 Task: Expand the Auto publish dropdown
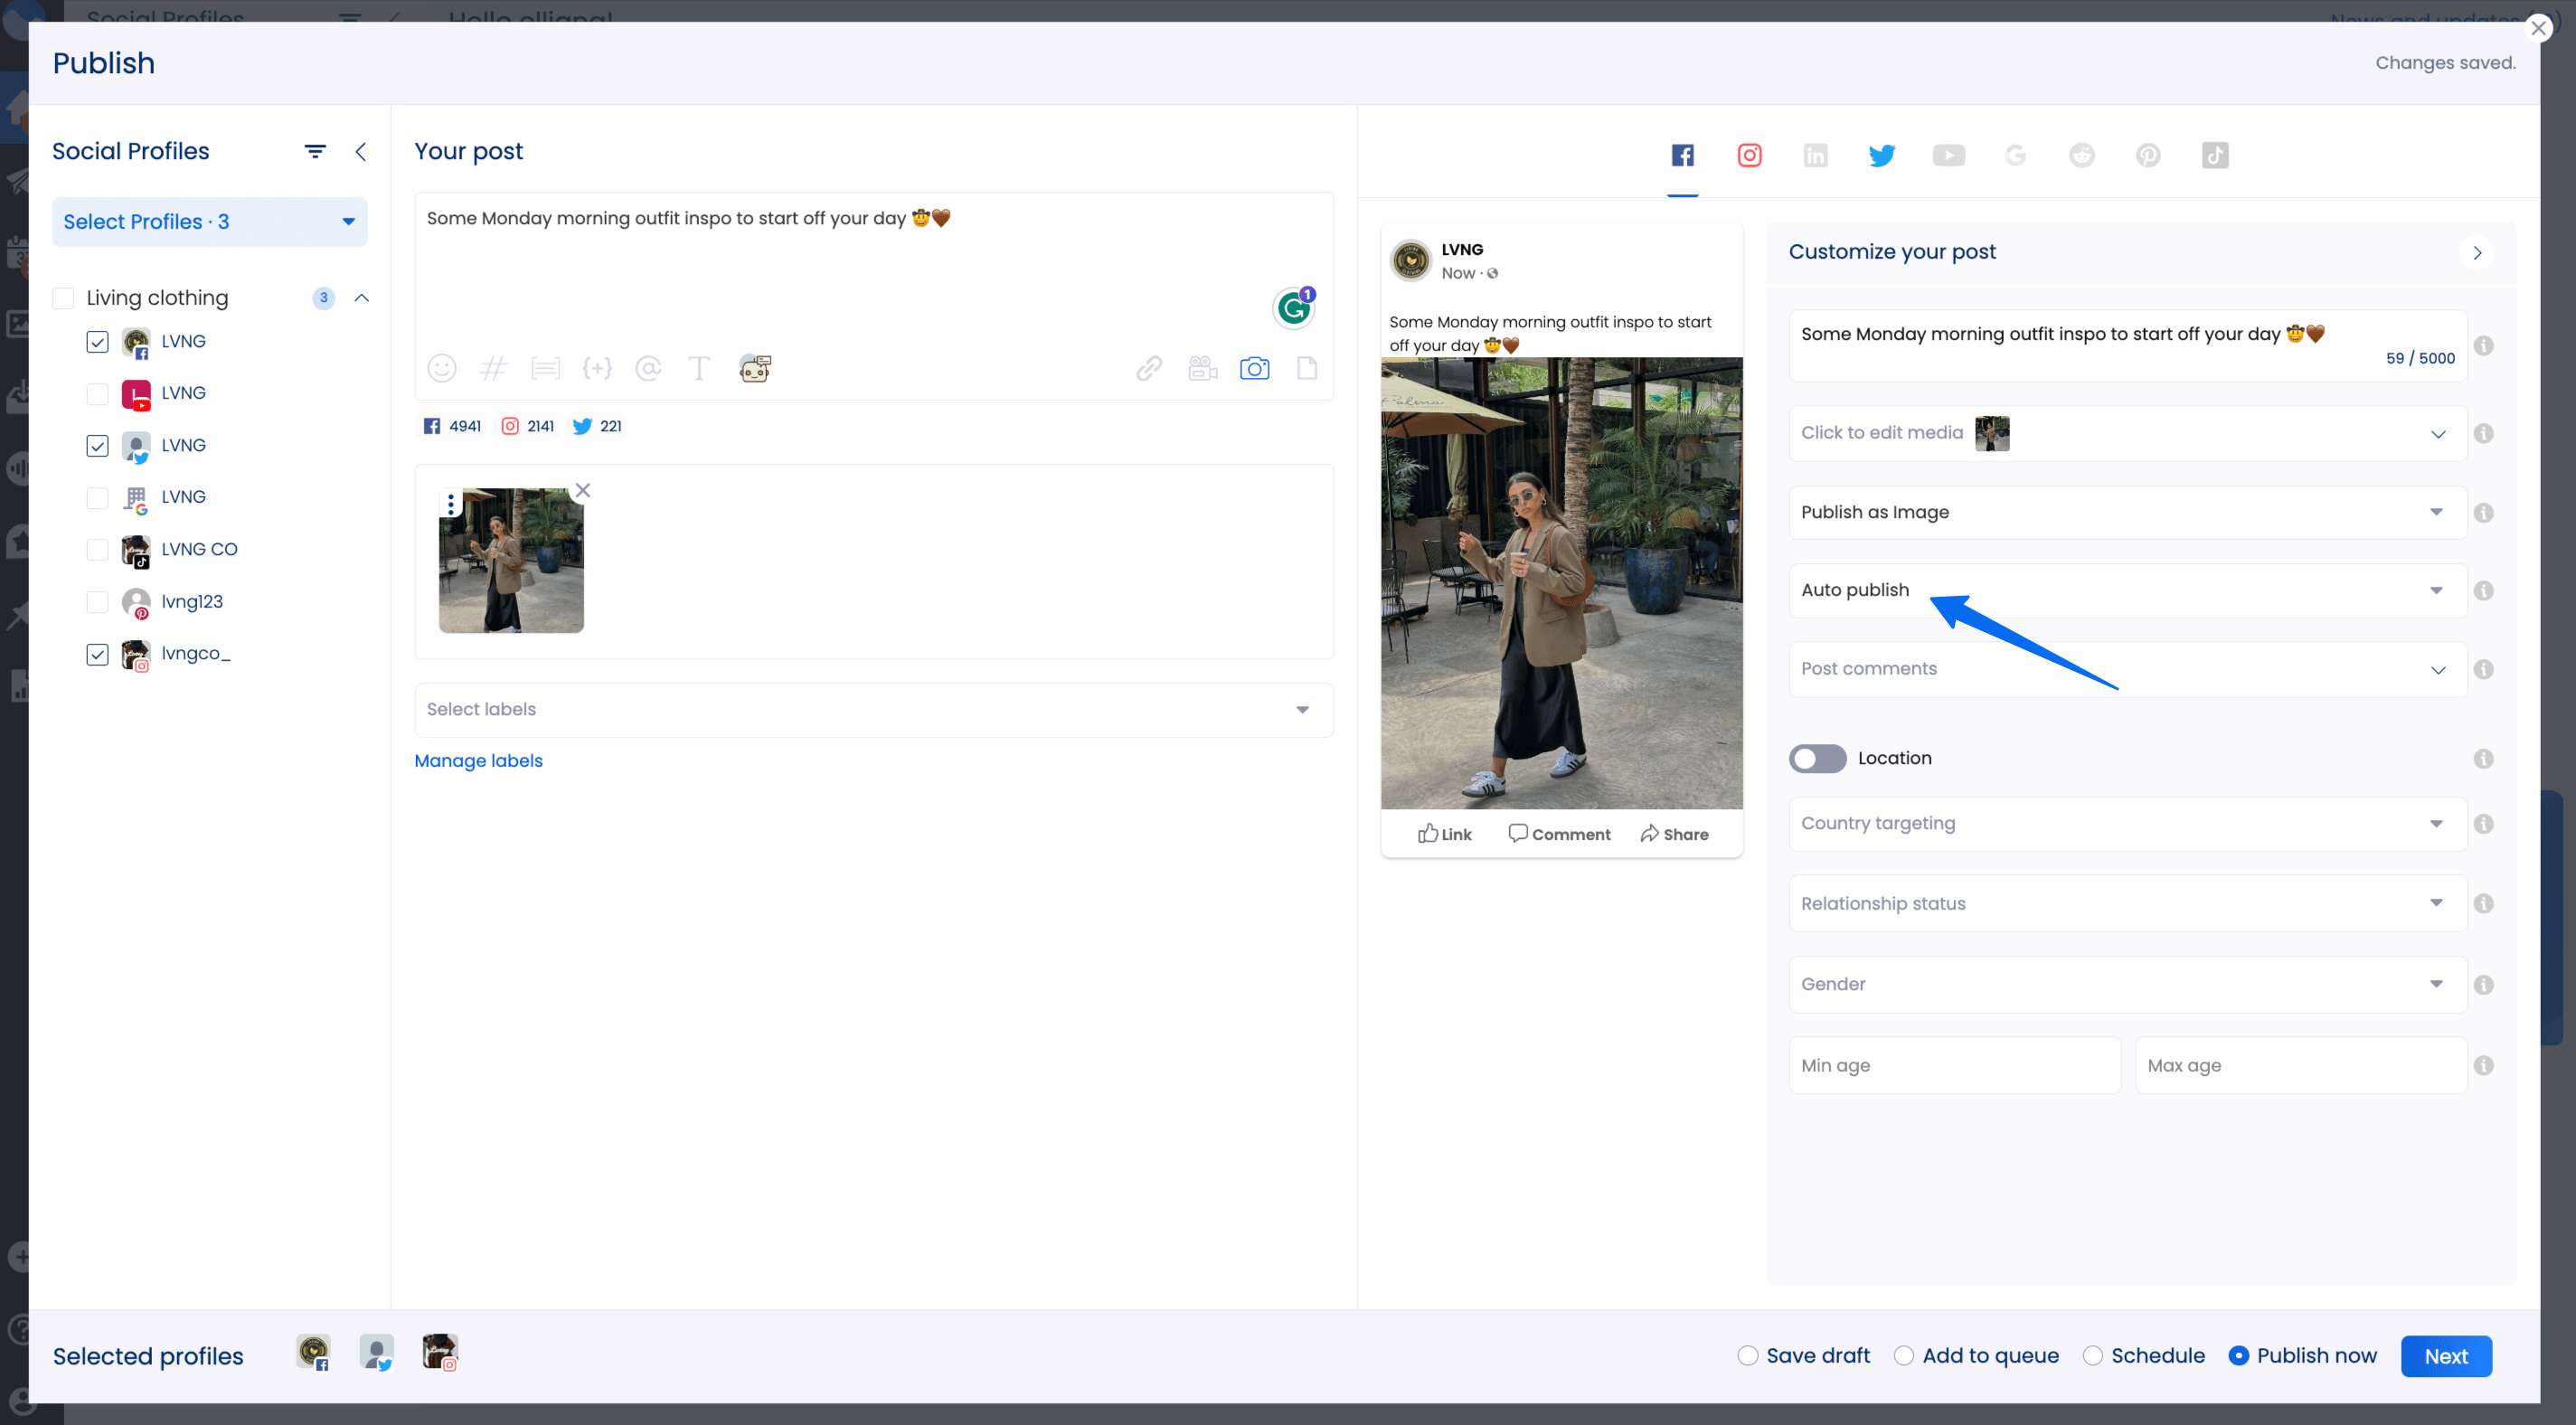[2126, 590]
